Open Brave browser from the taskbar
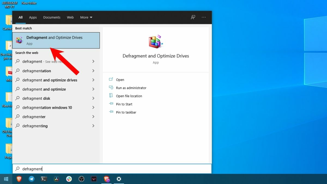Image resolution: width=327 pixels, height=184 pixels. coord(19,179)
